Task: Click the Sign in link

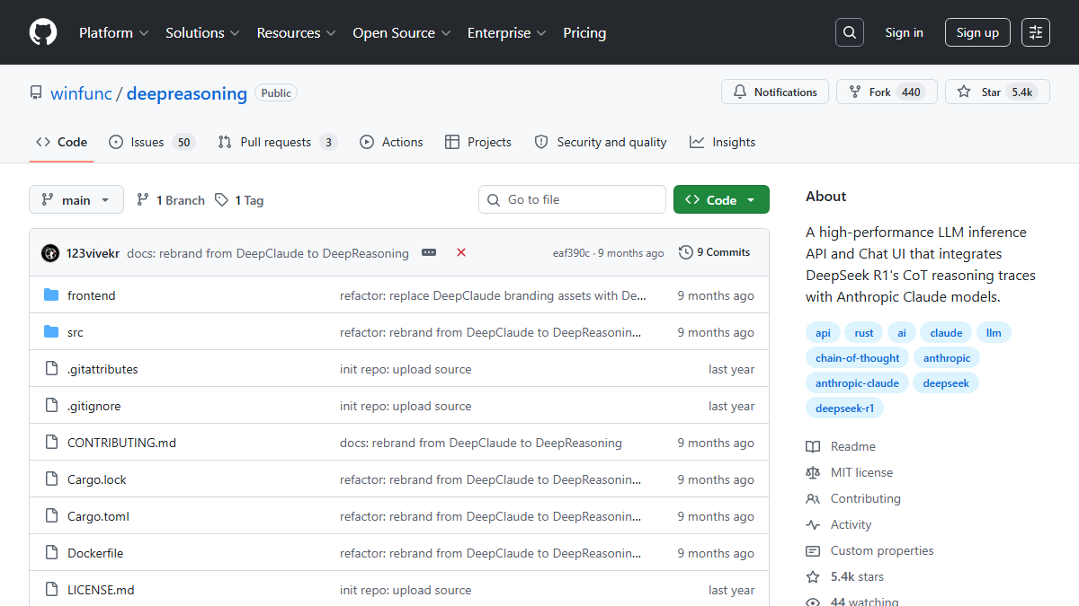Action: [904, 32]
